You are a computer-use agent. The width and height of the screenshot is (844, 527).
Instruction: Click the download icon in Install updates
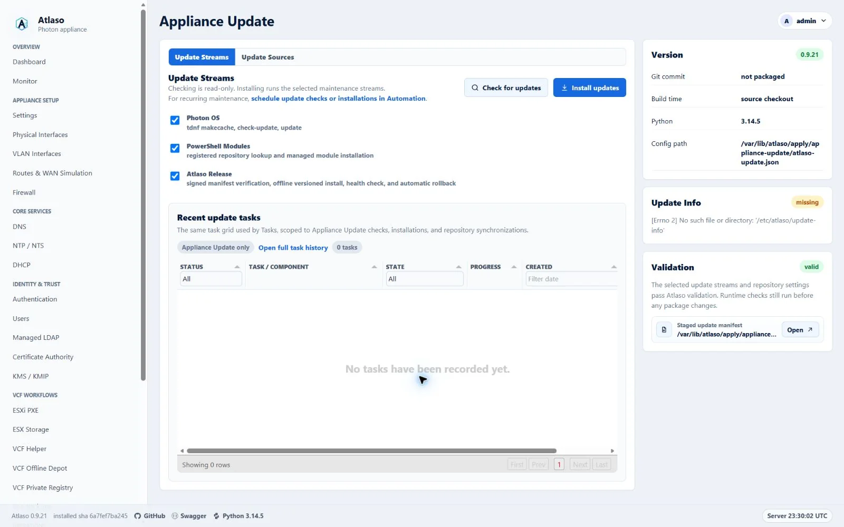coord(564,88)
